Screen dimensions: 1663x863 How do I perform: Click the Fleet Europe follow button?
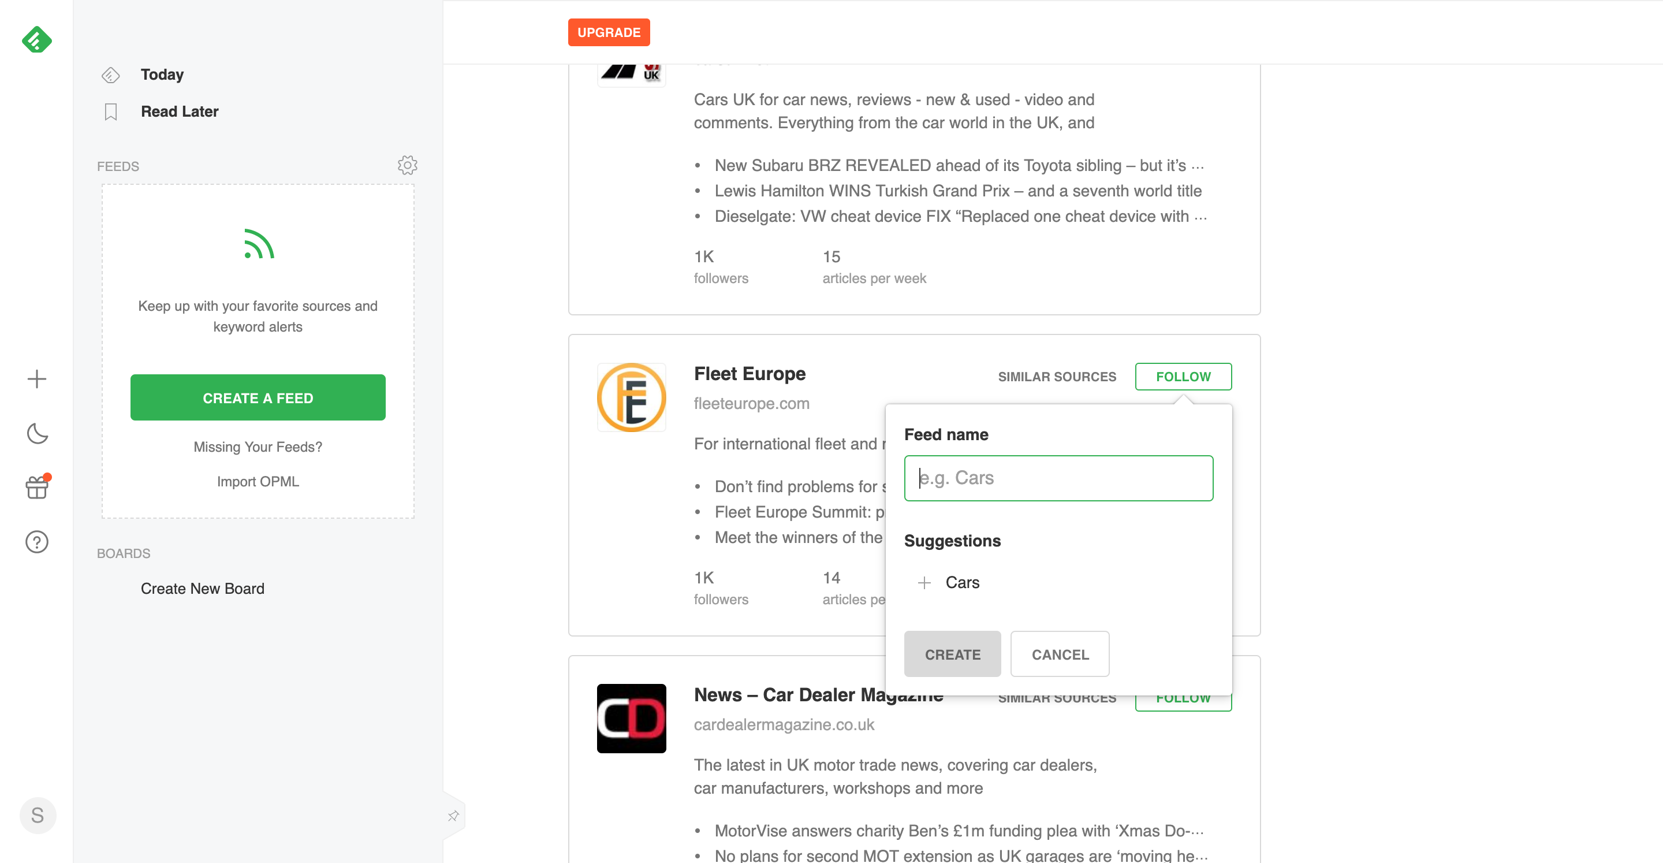1184,377
